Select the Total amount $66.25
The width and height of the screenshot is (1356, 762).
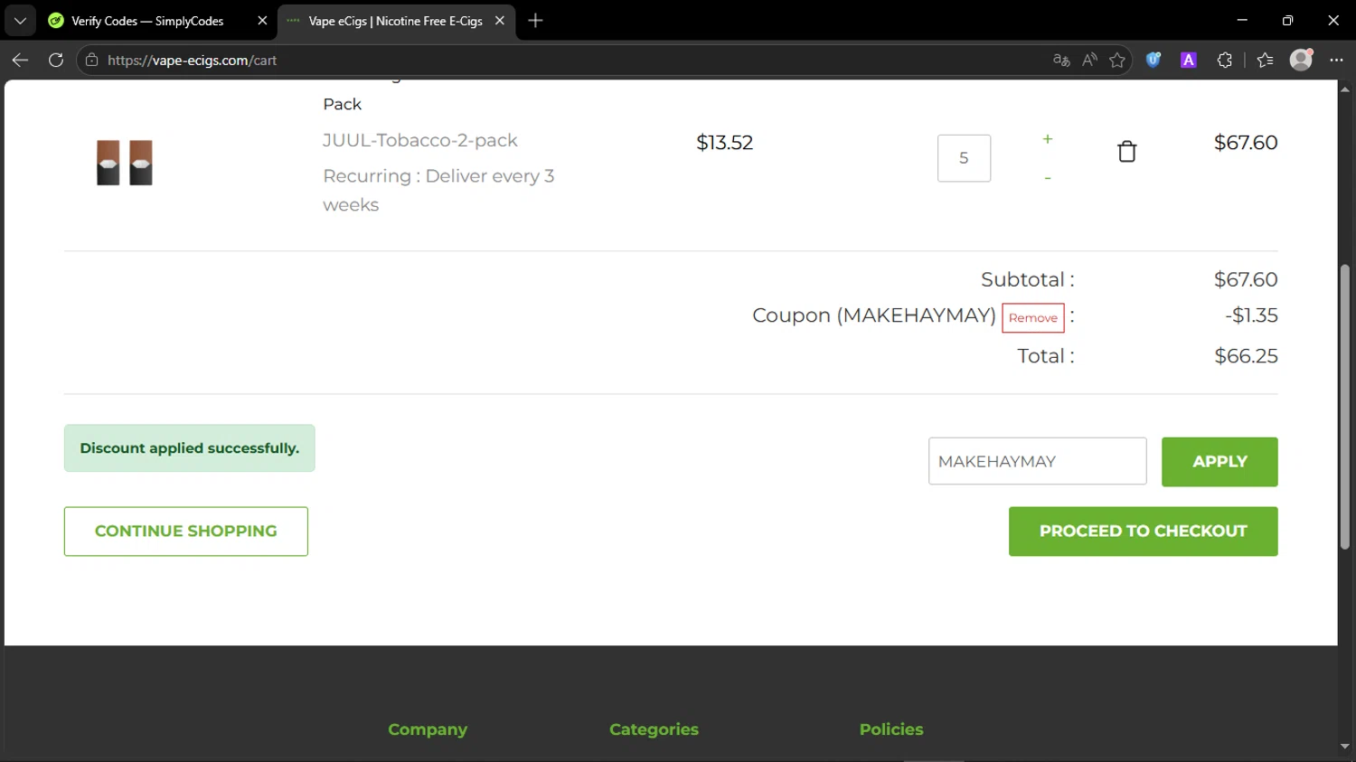pos(1246,356)
